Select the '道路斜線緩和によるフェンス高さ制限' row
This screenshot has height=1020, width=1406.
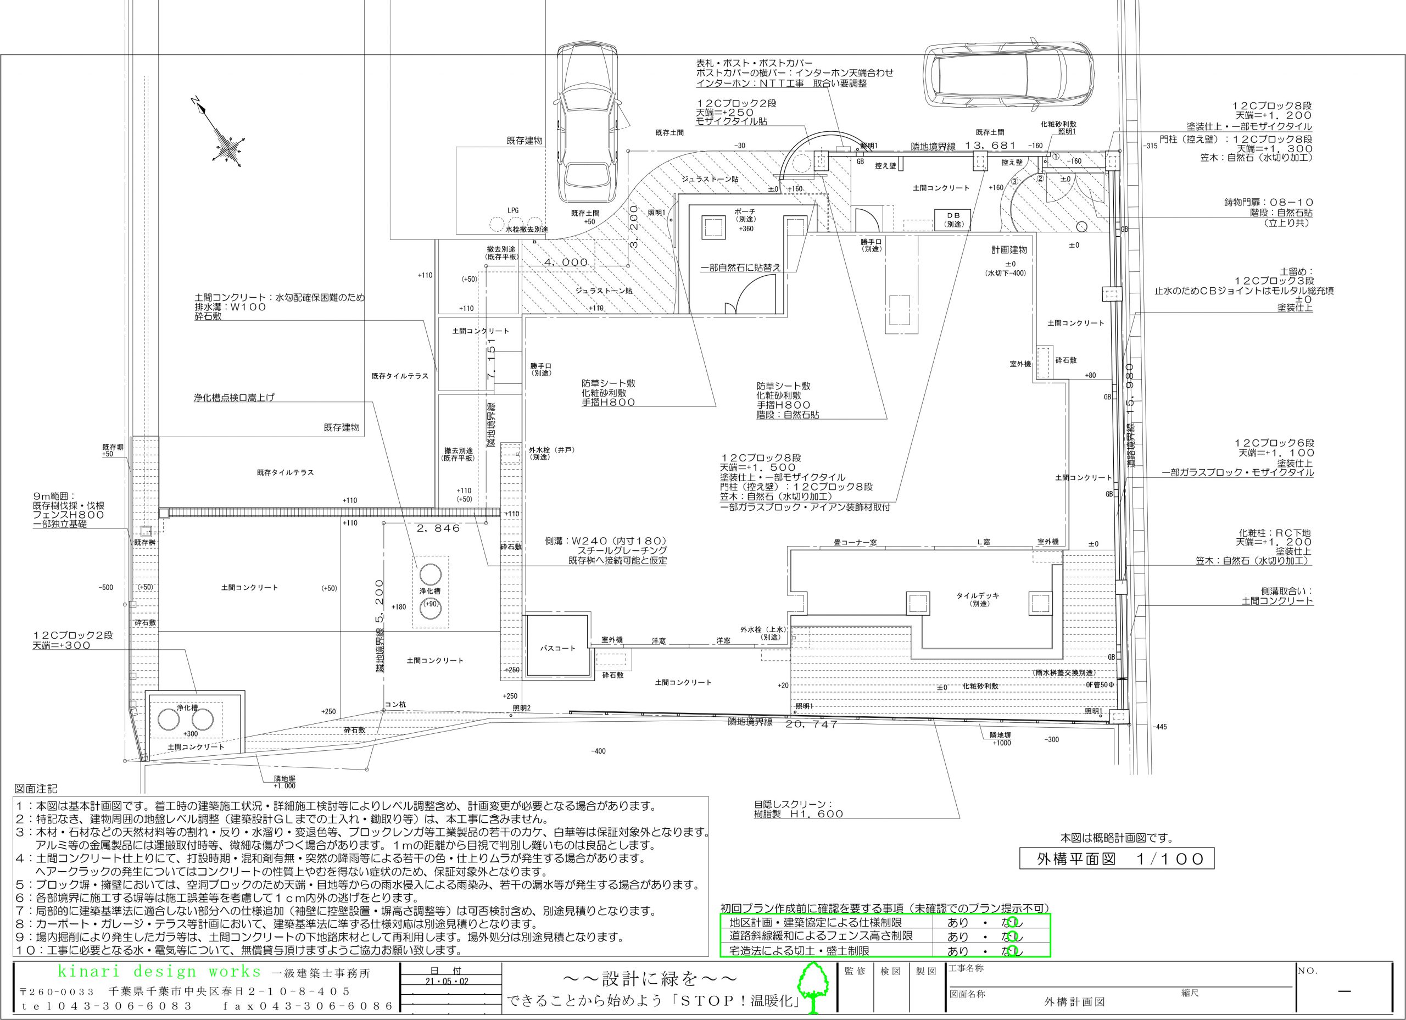point(885,937)
